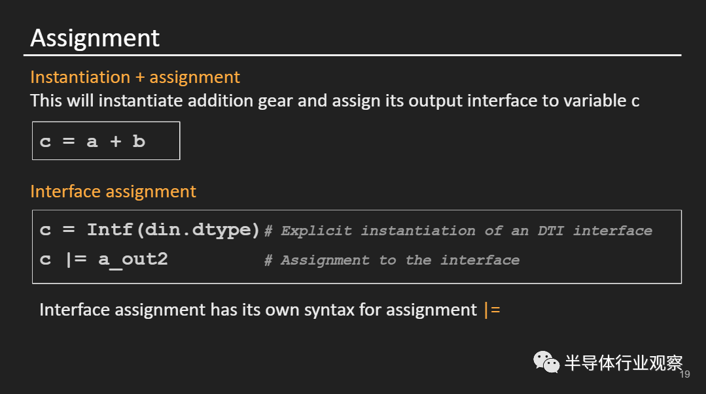This screenshot has width=706, height=394.
Task: Click the "Interface assignment has its own syntax" sentence
Action: (x=258, y=310)
